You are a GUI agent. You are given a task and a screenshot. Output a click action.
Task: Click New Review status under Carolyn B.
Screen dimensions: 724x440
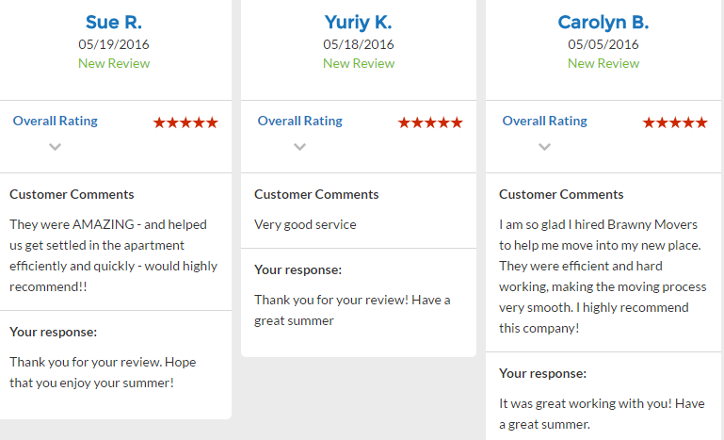click(x=603, y=63)
